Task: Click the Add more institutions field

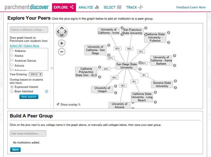Action: tap(28, 134)
